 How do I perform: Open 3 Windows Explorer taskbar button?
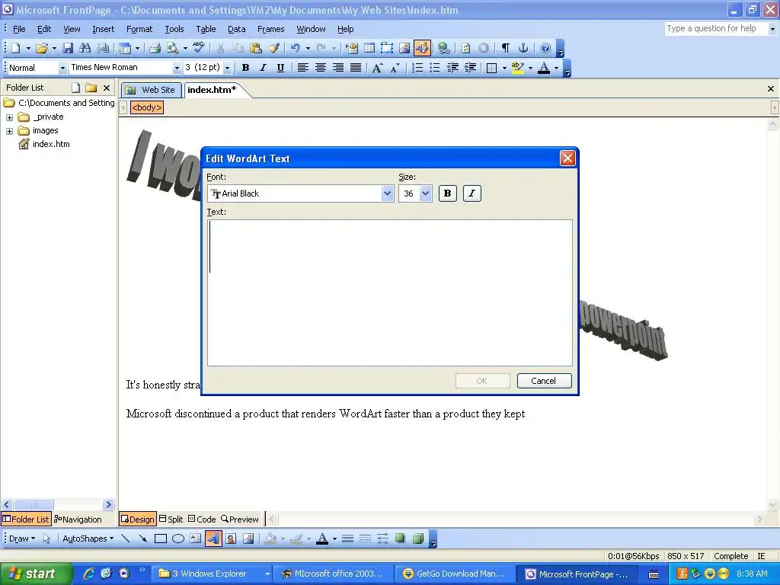[212, 574]
